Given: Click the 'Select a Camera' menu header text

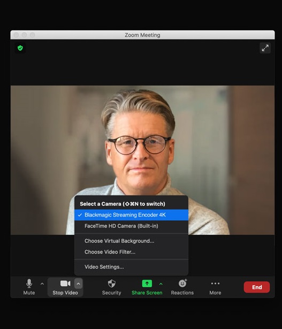Looking at the screenshot, I should [123, 204].
